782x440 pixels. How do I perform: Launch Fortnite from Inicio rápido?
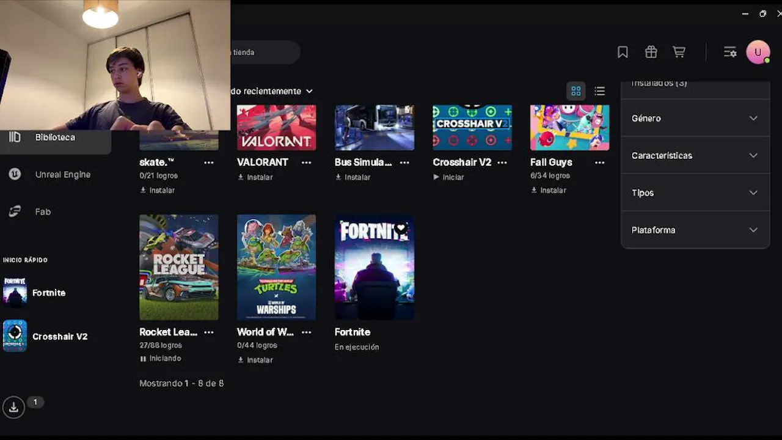tap(34, 293)
